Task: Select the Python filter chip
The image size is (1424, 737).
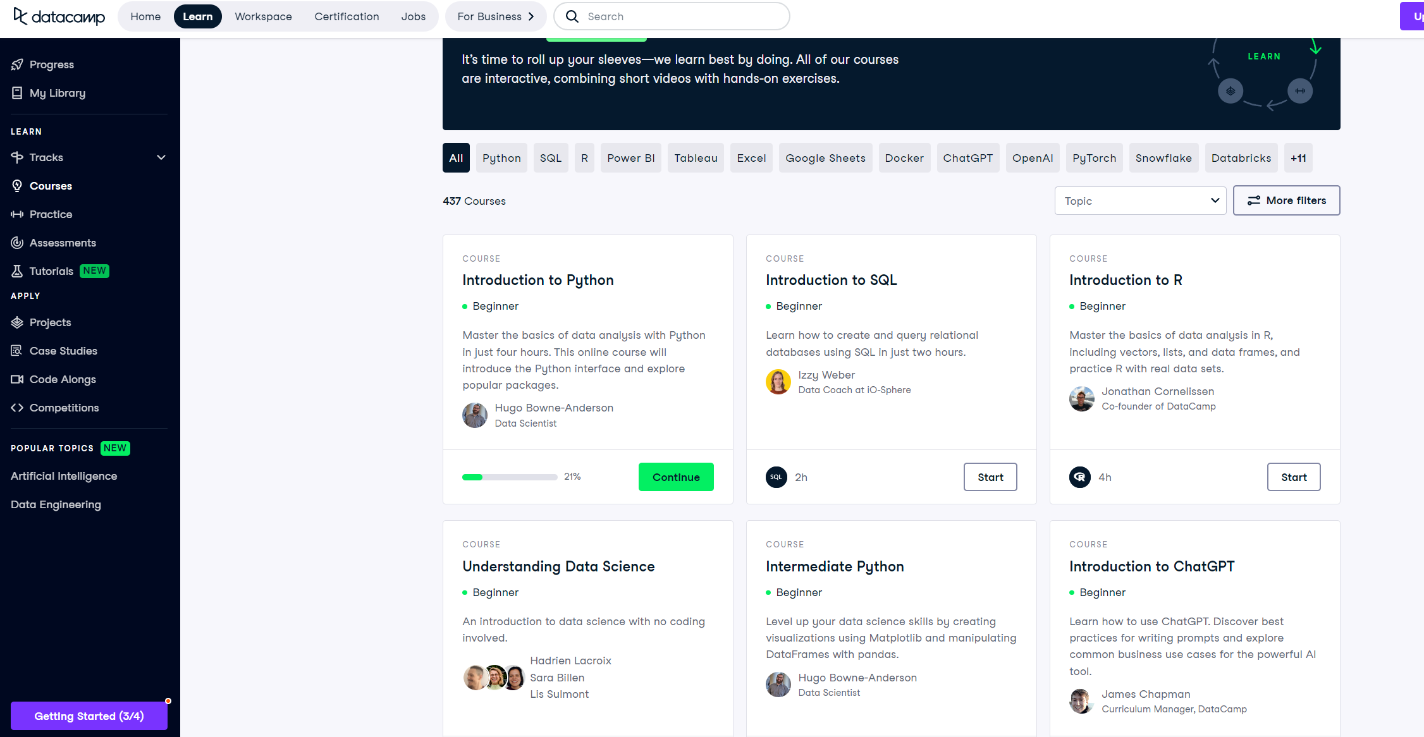Action: tap(501, 158)
